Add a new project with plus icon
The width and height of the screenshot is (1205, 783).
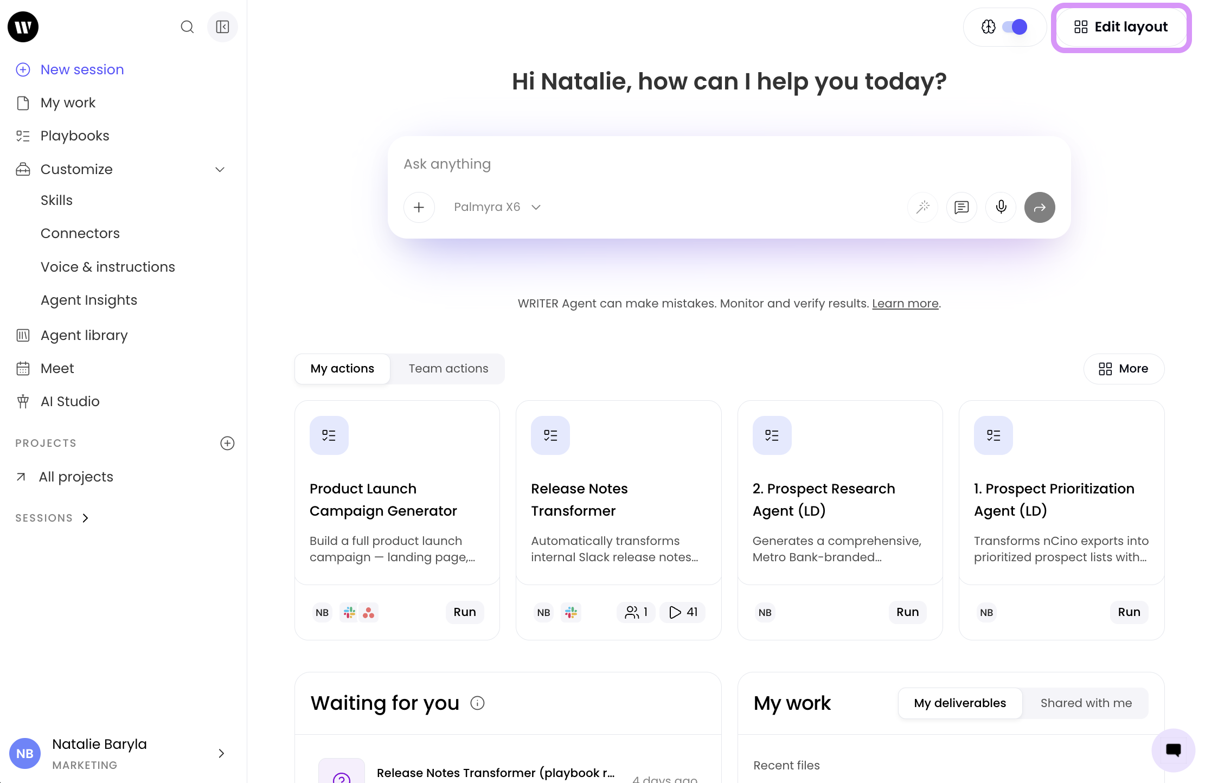point(227,443)
